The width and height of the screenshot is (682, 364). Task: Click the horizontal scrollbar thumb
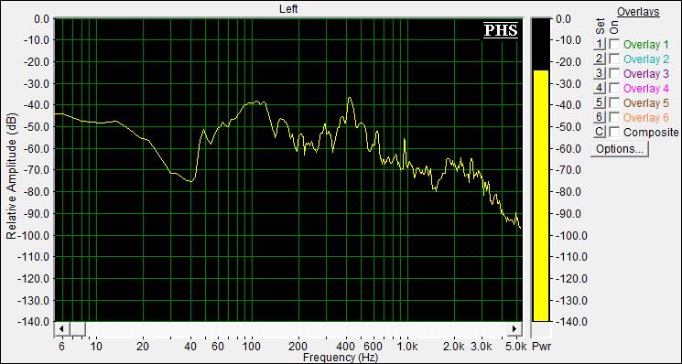[x=78, y=329]
